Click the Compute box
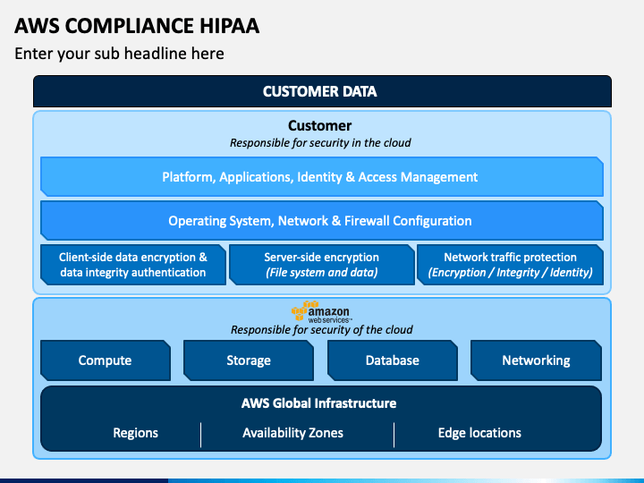The image size is (644, 483). [106, 360]
